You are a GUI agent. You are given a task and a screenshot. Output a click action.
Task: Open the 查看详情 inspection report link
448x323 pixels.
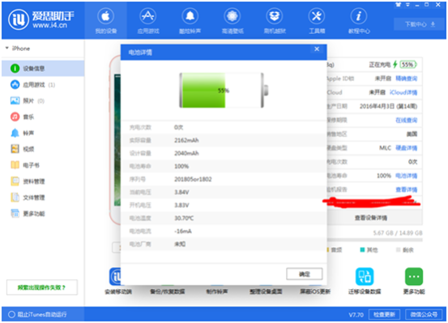407,189
